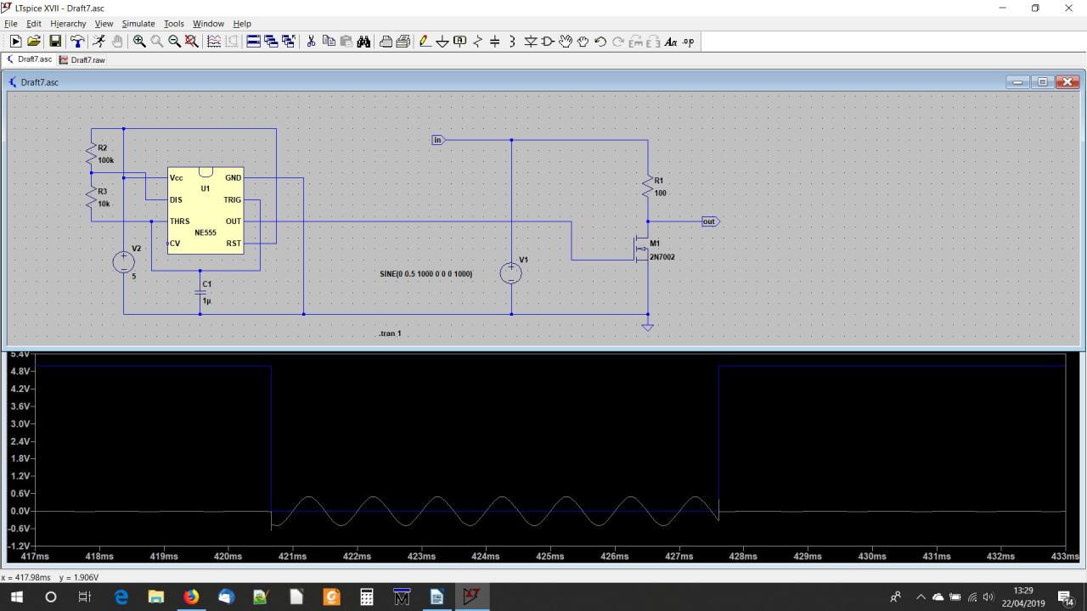The image size is (1087, 611).
Task: Select the Draw Wire pencil tool
Action: [x=425, y=42]
